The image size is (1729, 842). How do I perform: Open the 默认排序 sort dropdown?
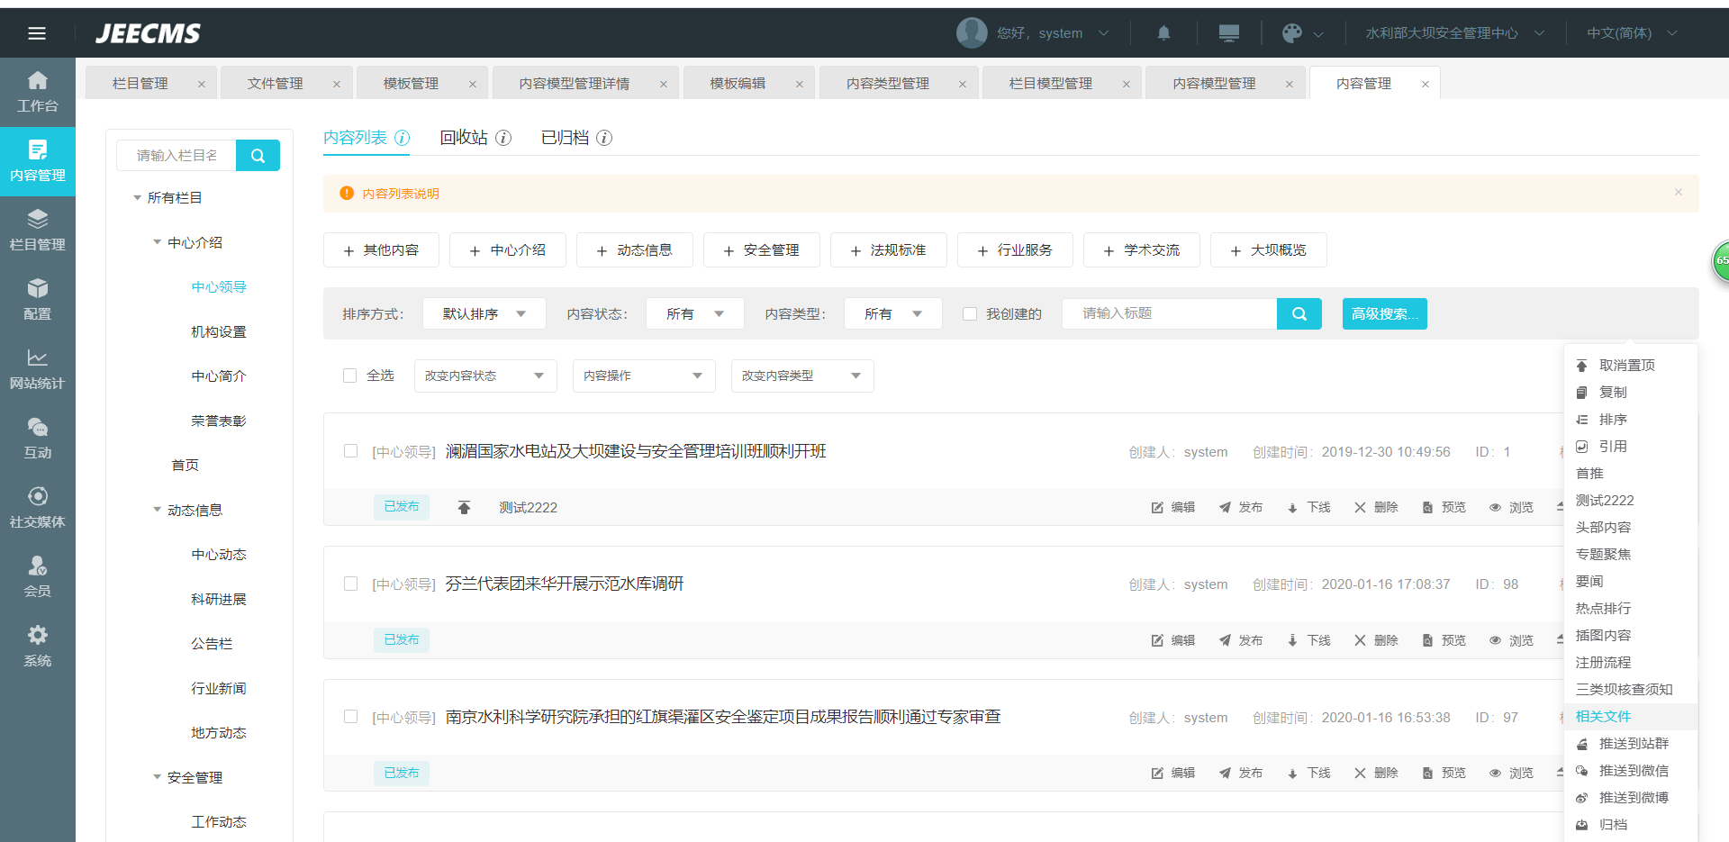pos(484,313)
